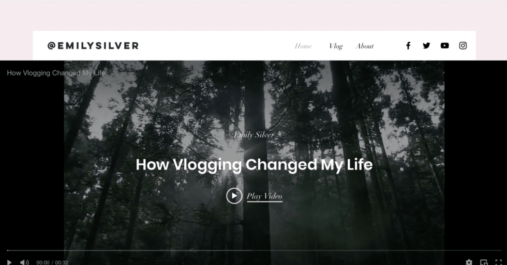Open the YouTube channel icon
The width and height of the screenshot is (507, 265).
click(x=444, y=46)
